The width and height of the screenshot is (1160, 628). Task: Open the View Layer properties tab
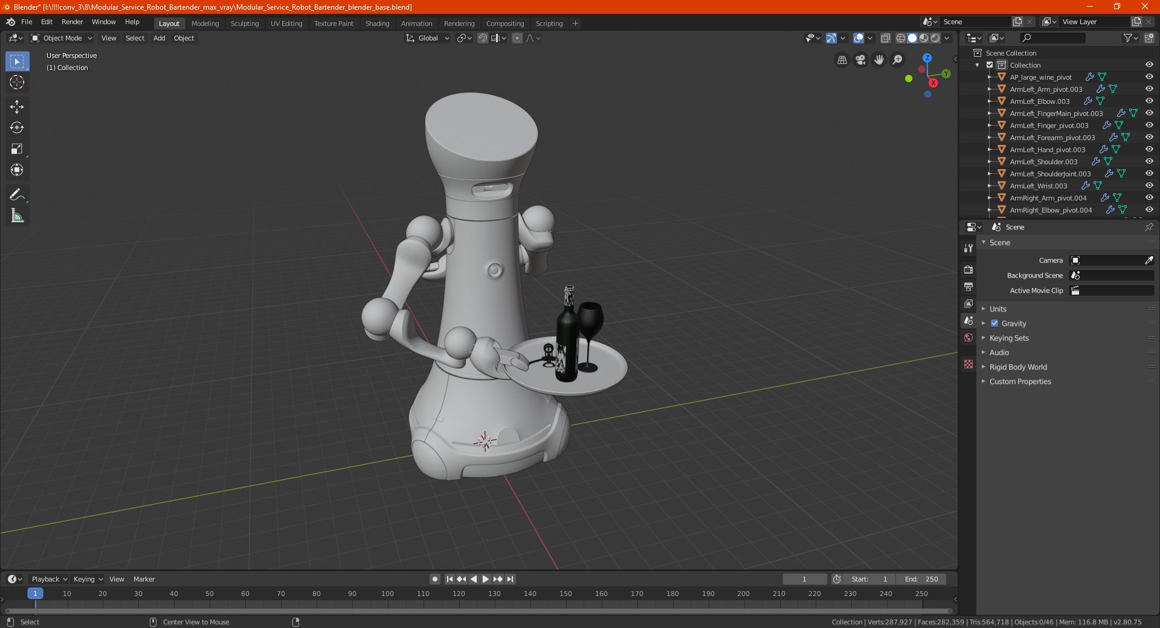point(968,303)
